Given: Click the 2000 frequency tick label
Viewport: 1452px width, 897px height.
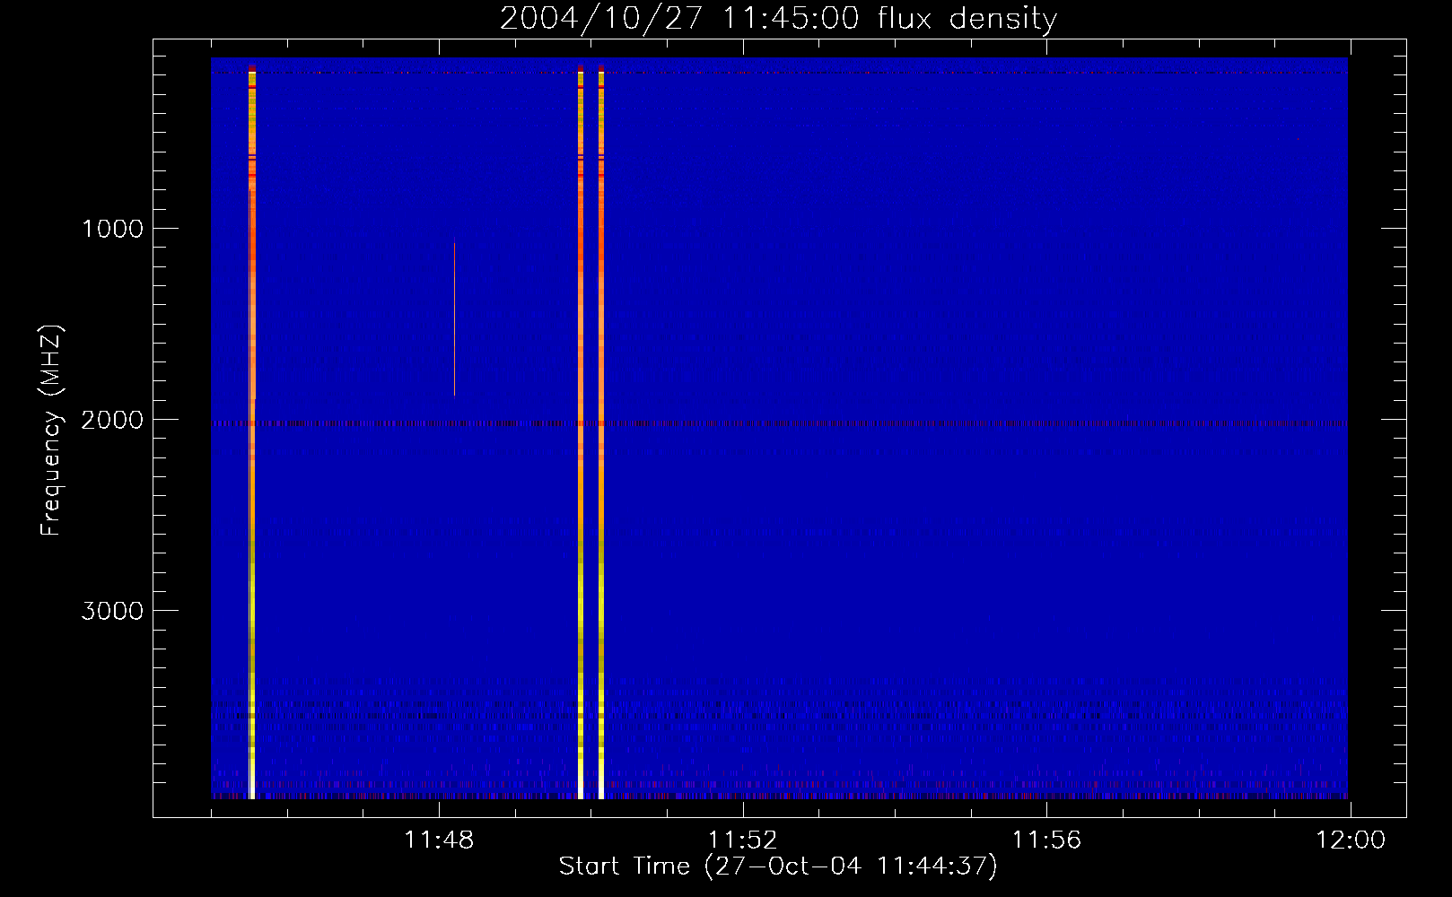Looking at the screenshot, I should (x=112, y=420).
